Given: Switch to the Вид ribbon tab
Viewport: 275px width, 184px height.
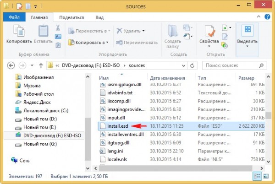Looking at the screenshot, I should pyautogui.click(x=99, y=17).
